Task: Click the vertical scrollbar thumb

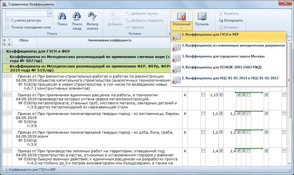Action: click(x=289, y=80)
